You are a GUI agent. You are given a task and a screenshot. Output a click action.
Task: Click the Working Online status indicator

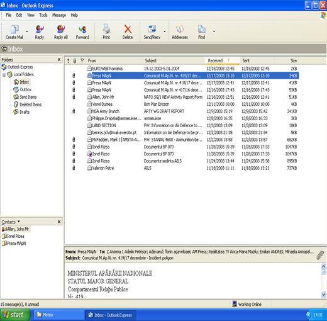point(247,304)
